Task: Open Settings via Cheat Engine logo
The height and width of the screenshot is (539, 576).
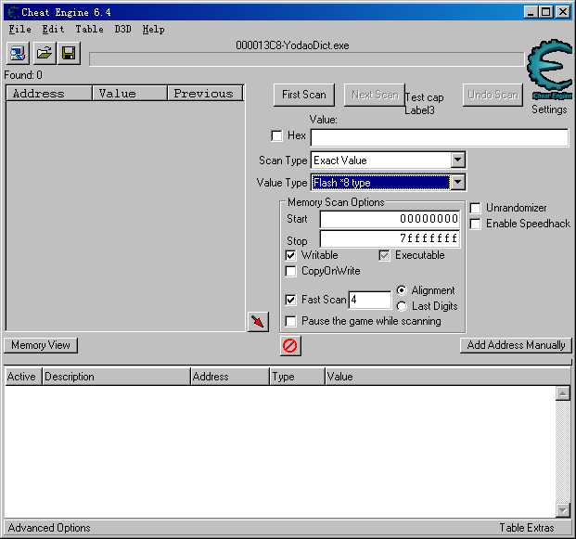Action: (x=549, y=70)
